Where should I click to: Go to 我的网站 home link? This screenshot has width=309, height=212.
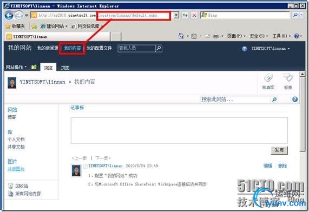point(19,48)
